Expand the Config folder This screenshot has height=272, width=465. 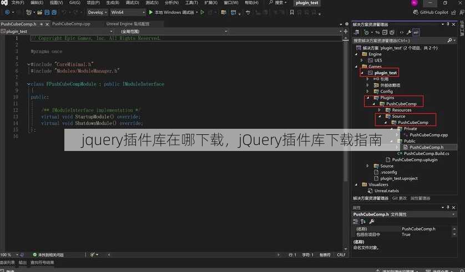click(x=368, y=92)
